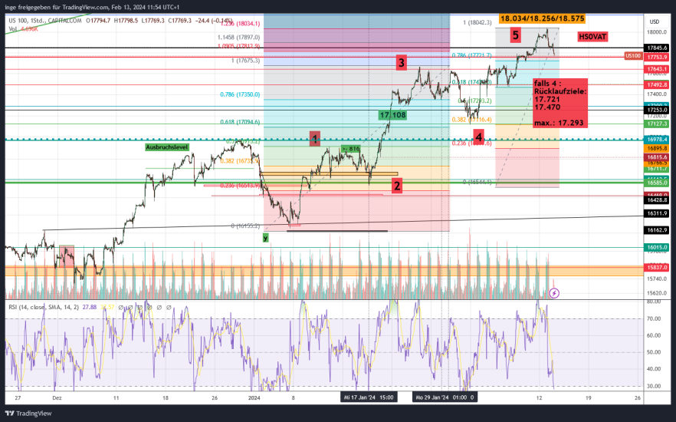This screenshot has height=422, width=676.
Task: Open the USD currency selector
Action: [x=652, y=21]
